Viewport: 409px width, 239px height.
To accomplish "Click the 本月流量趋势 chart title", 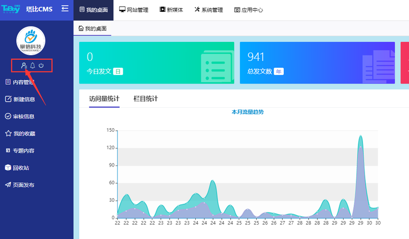I will pos(247,112).
